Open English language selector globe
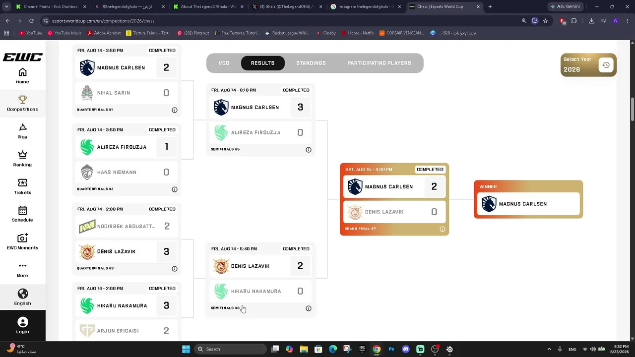Screen dimensions: 635x357 [22, 294]
